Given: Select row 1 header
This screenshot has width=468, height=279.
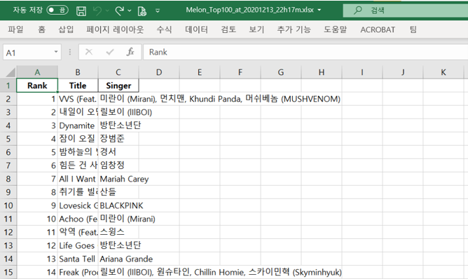Looking at the screenshot, I should pyautogui.click(x=8, y=86).
